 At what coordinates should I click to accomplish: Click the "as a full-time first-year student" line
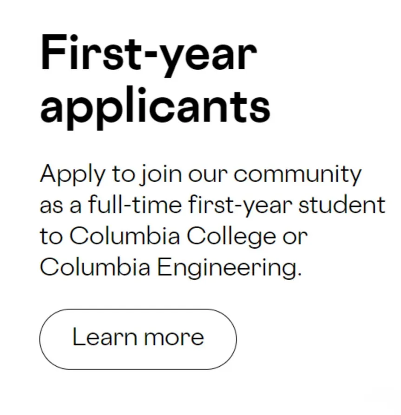212,205
